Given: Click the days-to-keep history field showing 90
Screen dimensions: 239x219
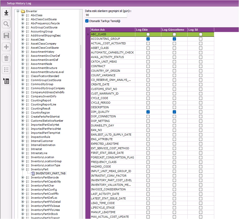Looking at the screenshot, I should [106, 15].
